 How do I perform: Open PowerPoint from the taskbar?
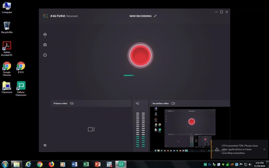pos(98,164)
